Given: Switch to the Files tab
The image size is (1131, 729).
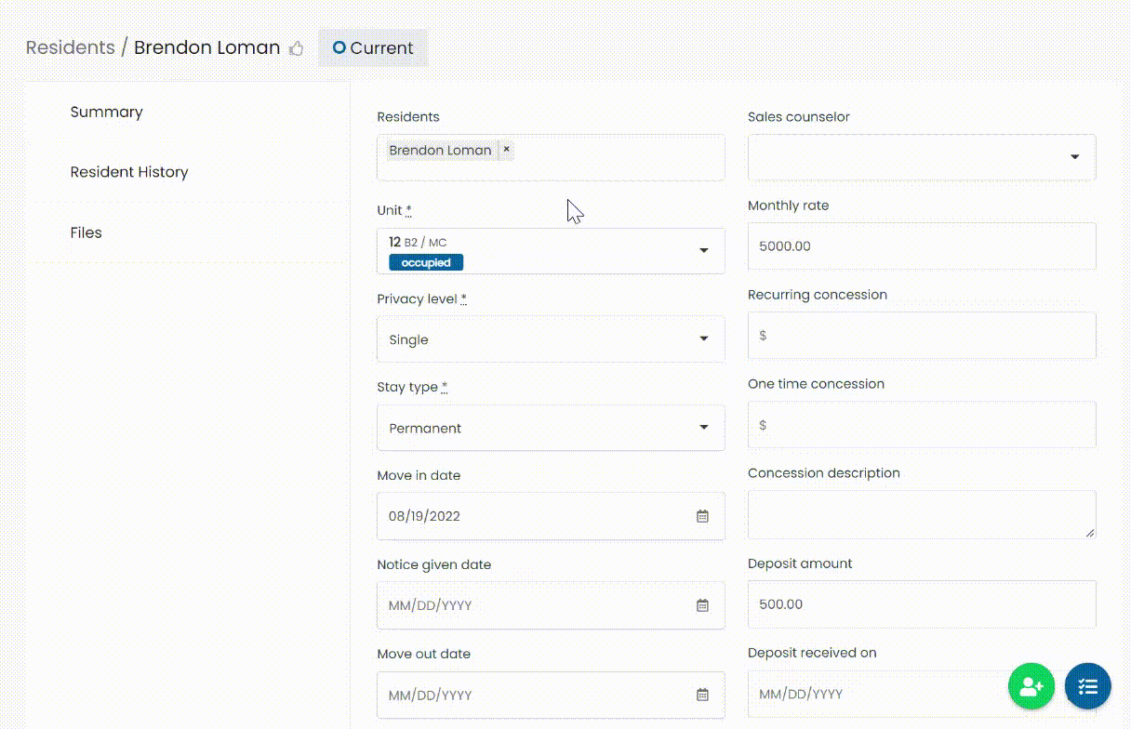Looking at the screenshot, I should pos(86,232).
